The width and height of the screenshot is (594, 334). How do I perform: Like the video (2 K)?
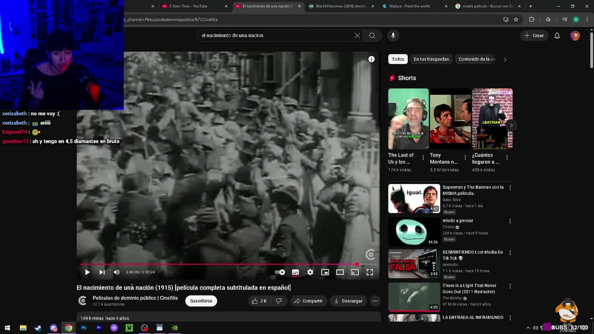[259, 301]
